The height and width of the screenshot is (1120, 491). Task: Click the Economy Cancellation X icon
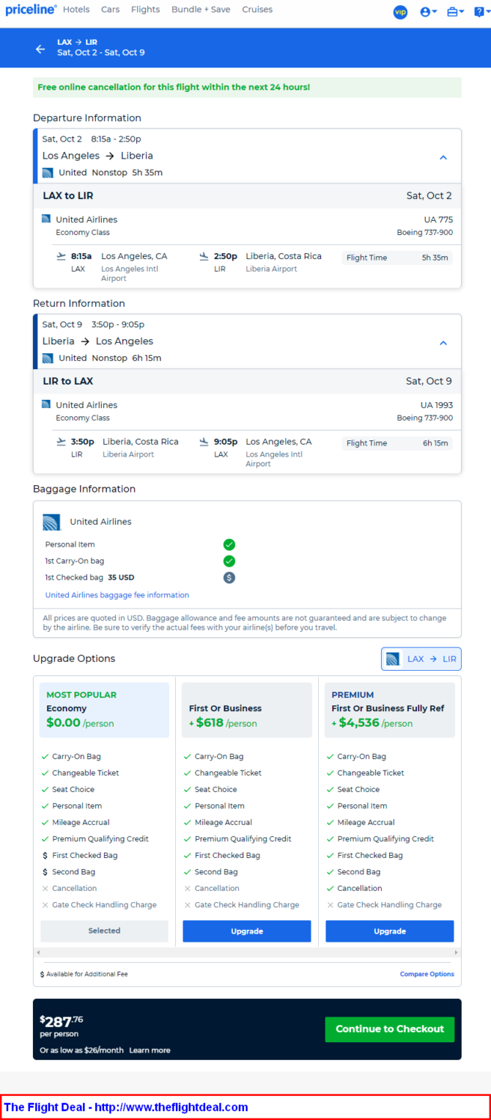click(45, 889)
